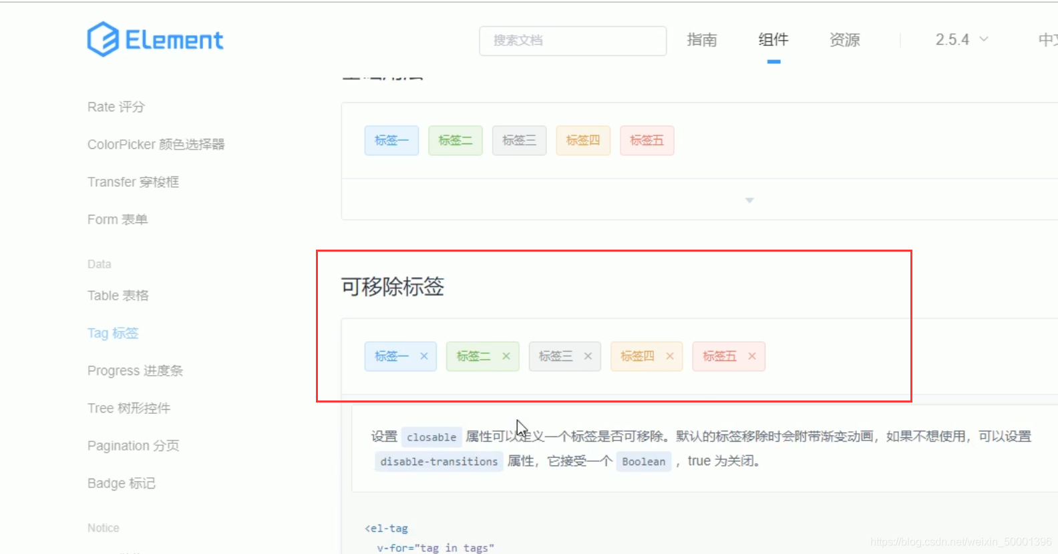Remove 标签二 via its close icon

(506, 356)
